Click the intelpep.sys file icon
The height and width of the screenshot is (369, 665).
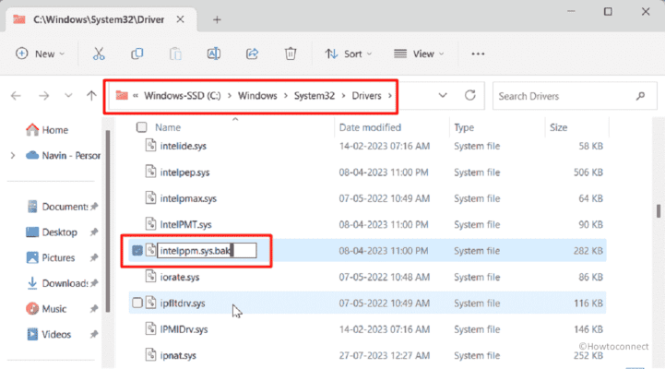coord(150,172)
